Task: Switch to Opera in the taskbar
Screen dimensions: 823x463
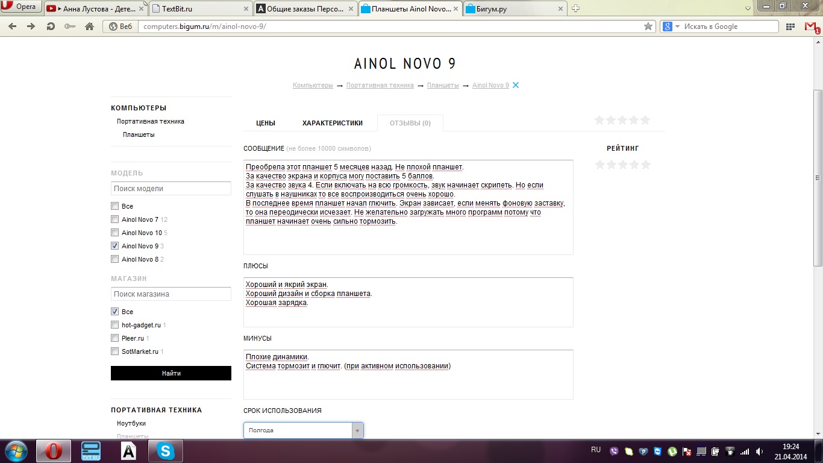Action: coord(54,451)
